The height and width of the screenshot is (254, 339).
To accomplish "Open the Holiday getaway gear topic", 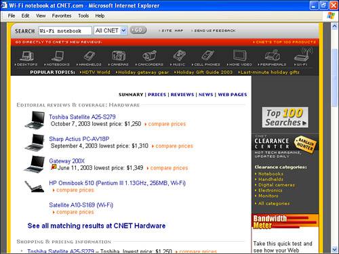I will tap(143, 72).
